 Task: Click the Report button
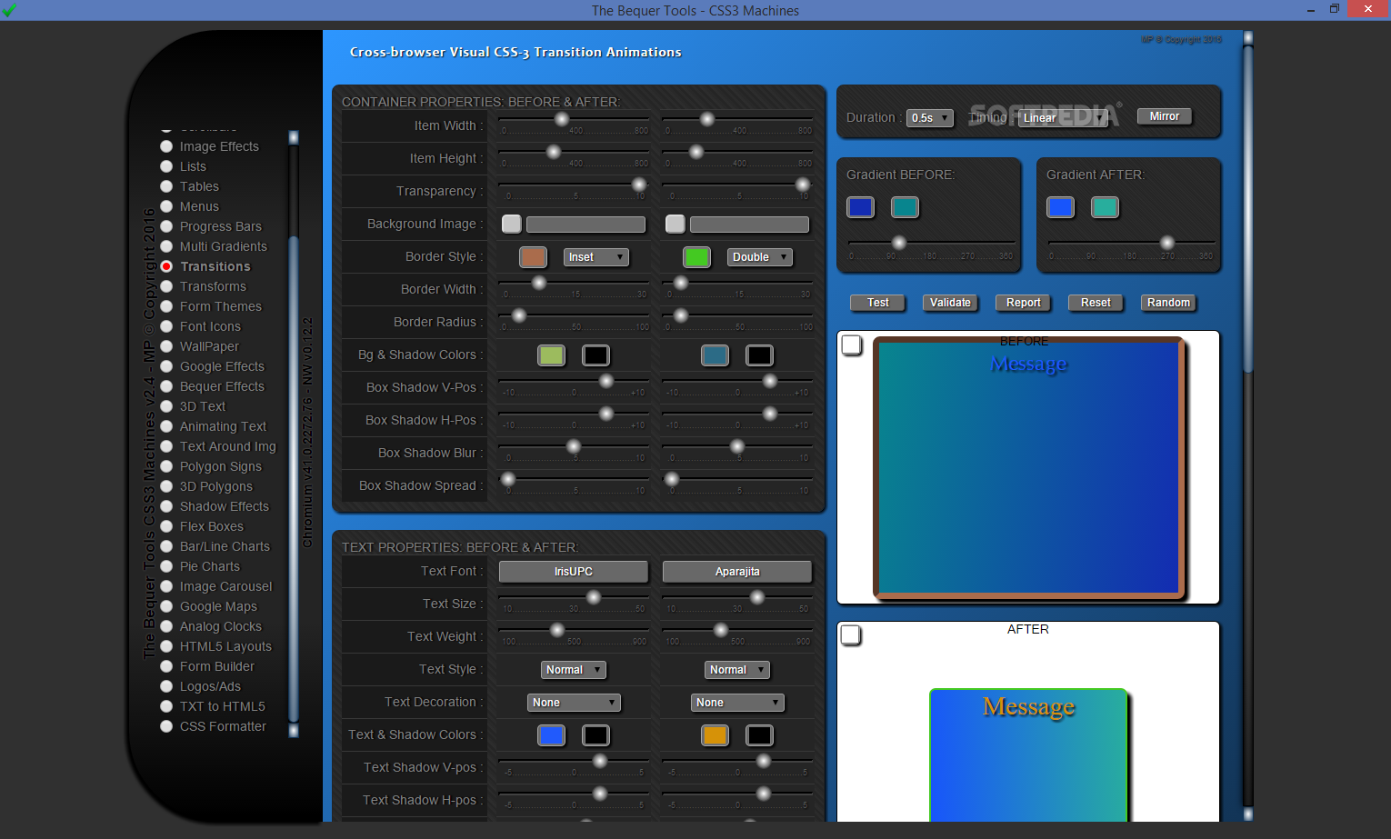1023,303
